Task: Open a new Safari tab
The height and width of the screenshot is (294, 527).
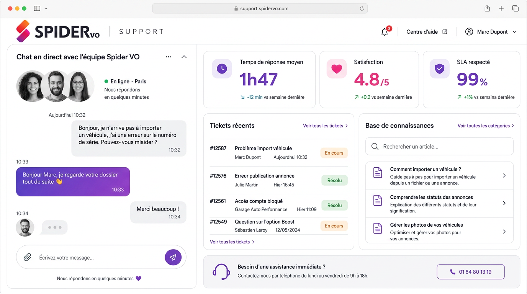Action: [501, 8]
